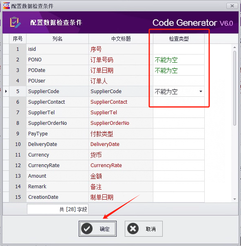The width and height of the screenshot is (241, 246).
Task: Click the 制单日期 Chinese title cell
Action: point(121,197)
